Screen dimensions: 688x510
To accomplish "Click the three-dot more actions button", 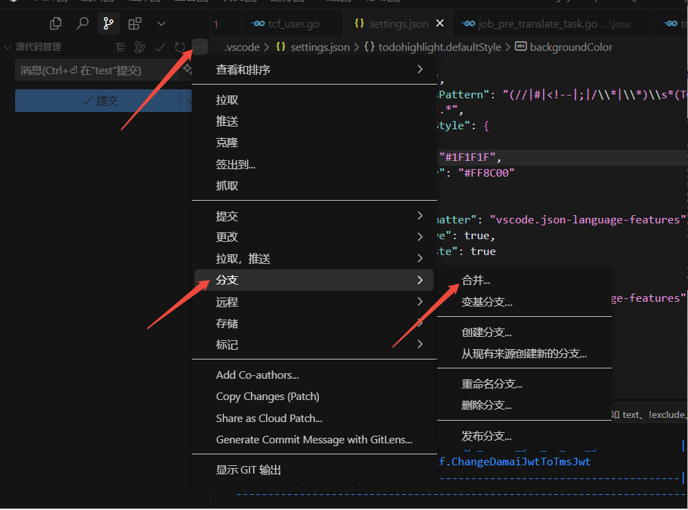I will pos(199,47).
